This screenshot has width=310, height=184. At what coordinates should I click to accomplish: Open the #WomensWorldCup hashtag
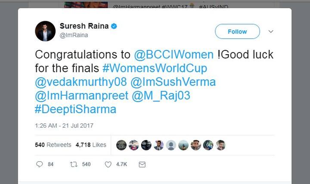pos(155,68)
